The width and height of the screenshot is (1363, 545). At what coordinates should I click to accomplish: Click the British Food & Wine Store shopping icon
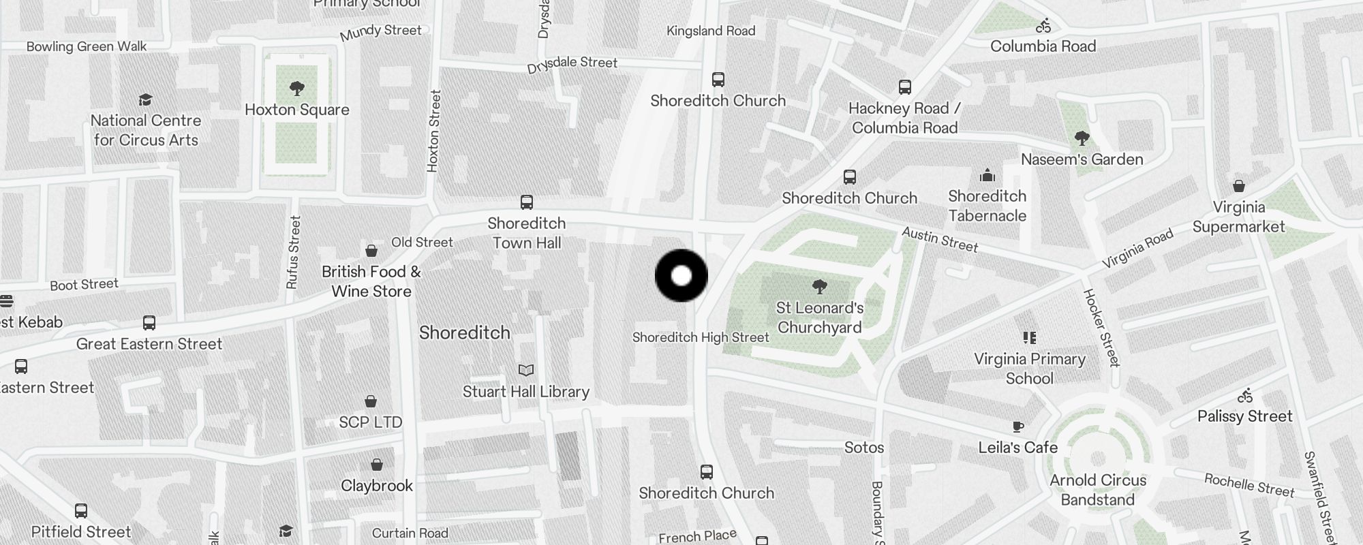click(x=371, y=251)
